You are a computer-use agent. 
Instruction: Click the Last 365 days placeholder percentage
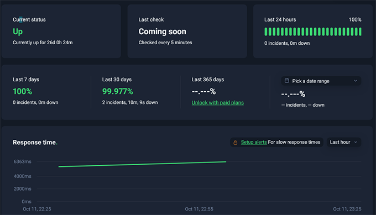coord(203,91)
